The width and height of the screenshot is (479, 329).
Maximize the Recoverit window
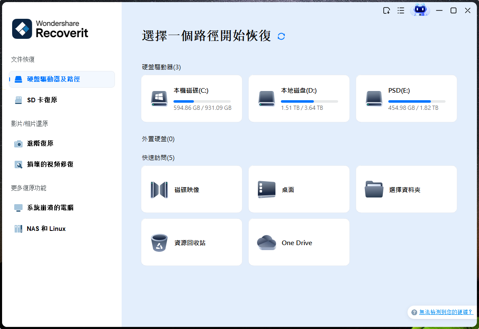point(454,11)
